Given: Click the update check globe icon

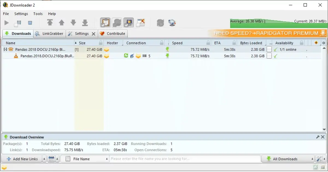Looking at the screenshot, I should point(172,23).
